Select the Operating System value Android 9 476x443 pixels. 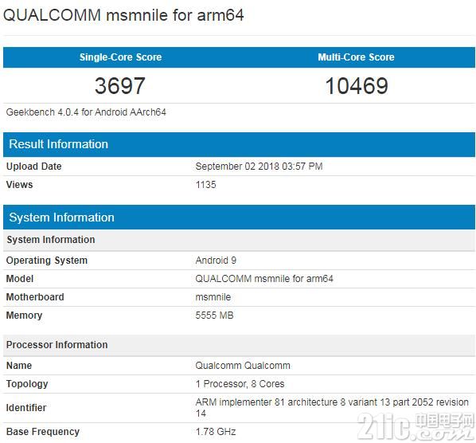216,261
